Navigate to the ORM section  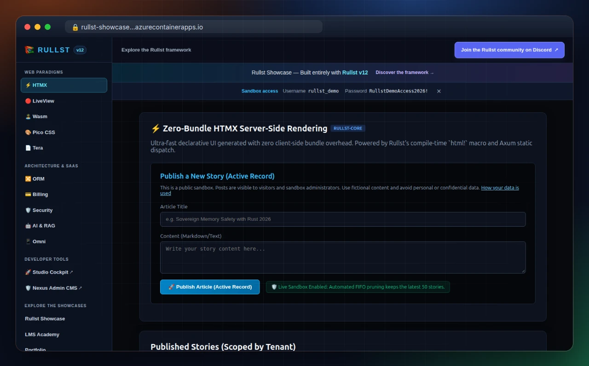point(64,179)
